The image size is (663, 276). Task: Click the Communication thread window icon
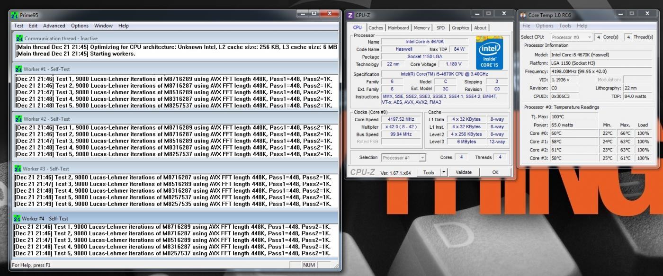pos(19,38)
